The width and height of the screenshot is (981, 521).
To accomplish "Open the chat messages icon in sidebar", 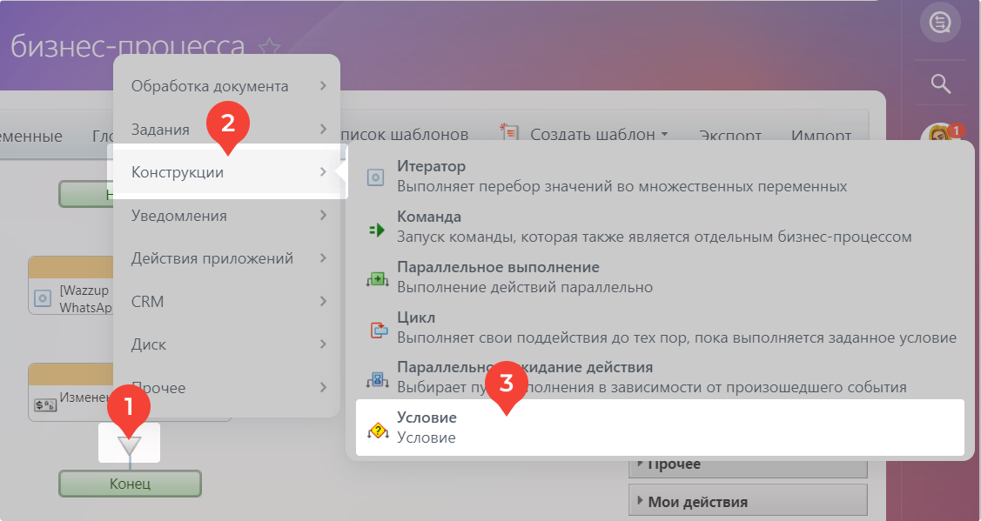I will pos(940,23).
